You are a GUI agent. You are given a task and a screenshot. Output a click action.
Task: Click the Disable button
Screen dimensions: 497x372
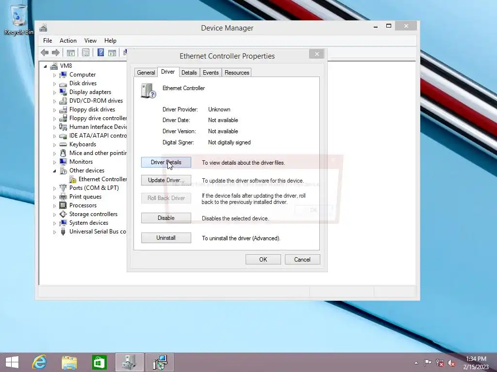[166, 218]
